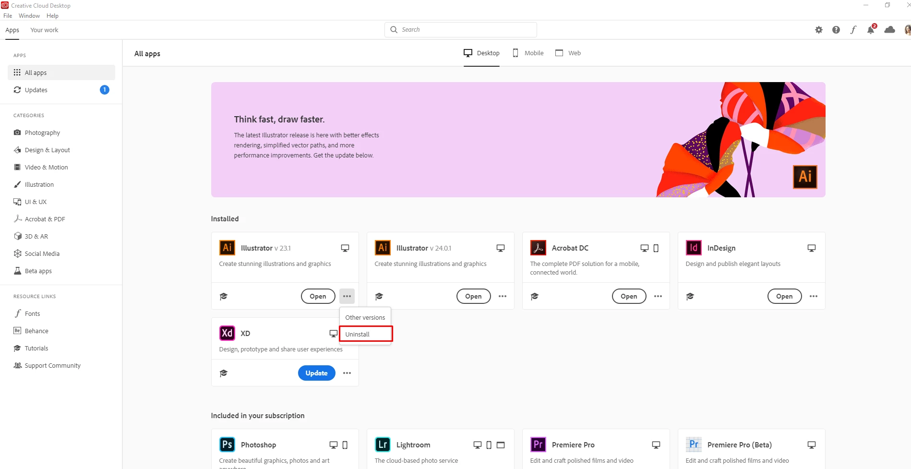Open tutorials icon on Illustrator v 23.1 card
Viewport: 911px width, 469px height.
tap(223, 296)
